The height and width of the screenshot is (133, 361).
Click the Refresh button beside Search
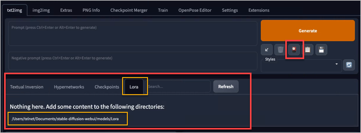226,87
